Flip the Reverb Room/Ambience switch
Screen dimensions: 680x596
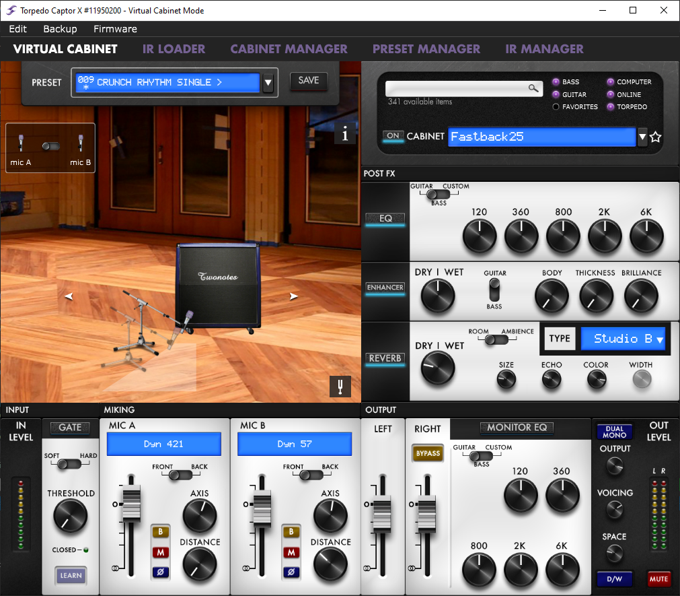click(x=496, y=339)
